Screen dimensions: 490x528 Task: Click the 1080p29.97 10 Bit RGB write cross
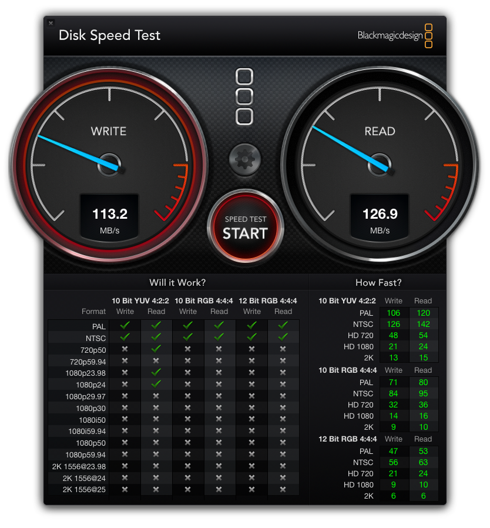click(188, 396)
